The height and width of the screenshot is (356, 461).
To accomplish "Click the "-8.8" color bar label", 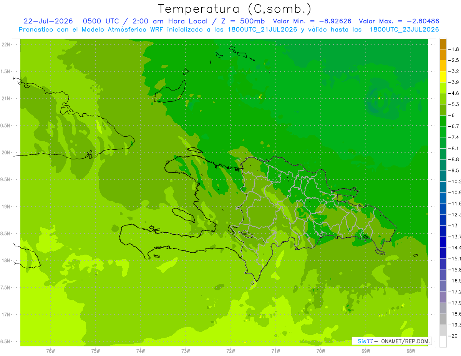I will click(454, 159).
